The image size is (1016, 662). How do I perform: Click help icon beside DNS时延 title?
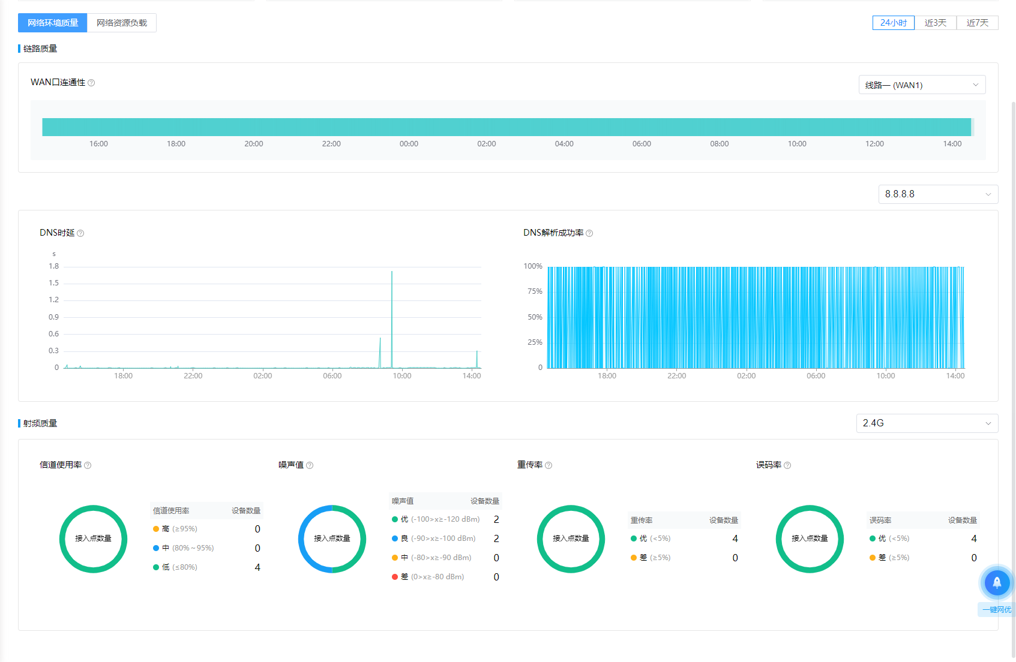pos(80,233)
